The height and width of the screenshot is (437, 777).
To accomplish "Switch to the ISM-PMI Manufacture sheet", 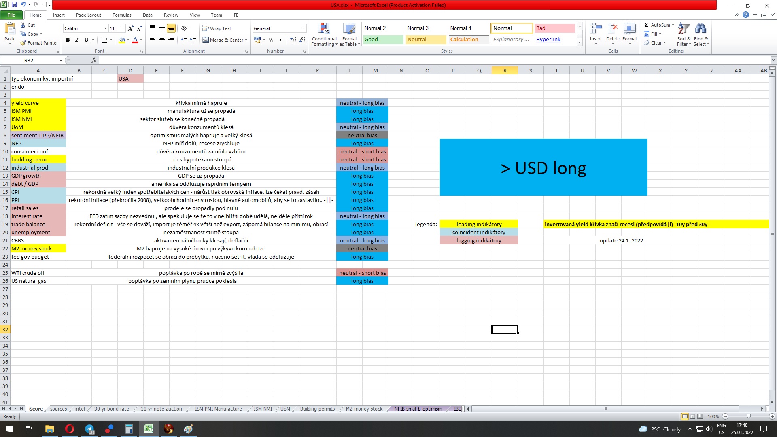I will pyautogui.click(x=218, y=409).
